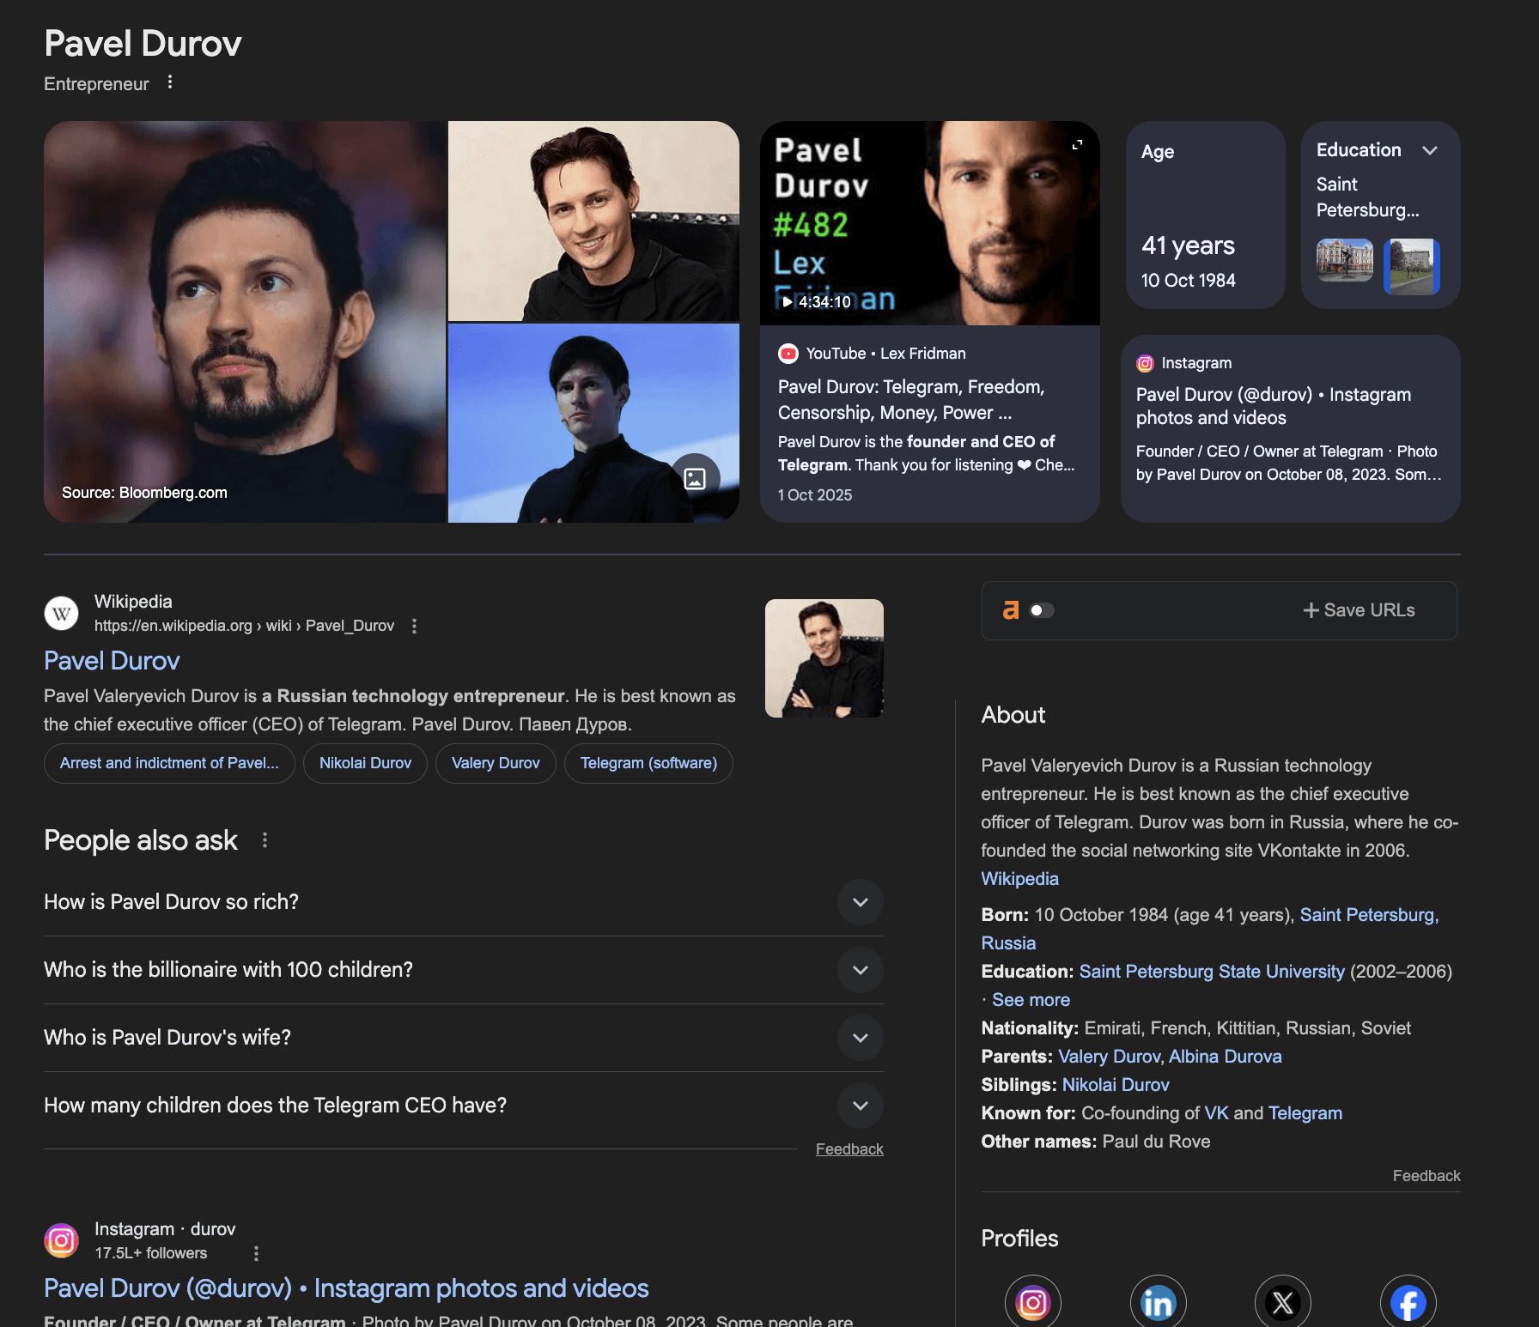The height and width of the screenshot is (1327, 1539).
Task: Open the Saint Petersburg, Russia birthplace link
Action: (x=1369, y=915)
